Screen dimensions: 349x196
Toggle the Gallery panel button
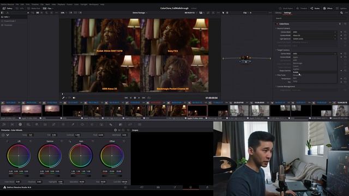(x=8, y=8)
